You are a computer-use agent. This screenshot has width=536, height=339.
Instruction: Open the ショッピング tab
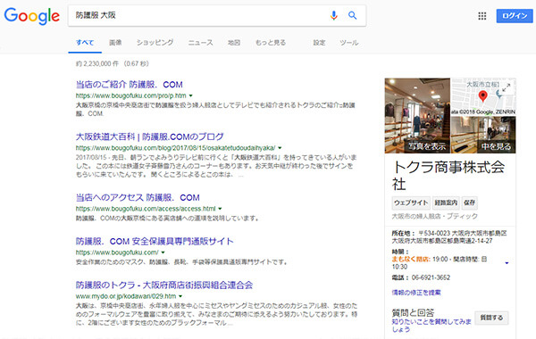point(155,43)
